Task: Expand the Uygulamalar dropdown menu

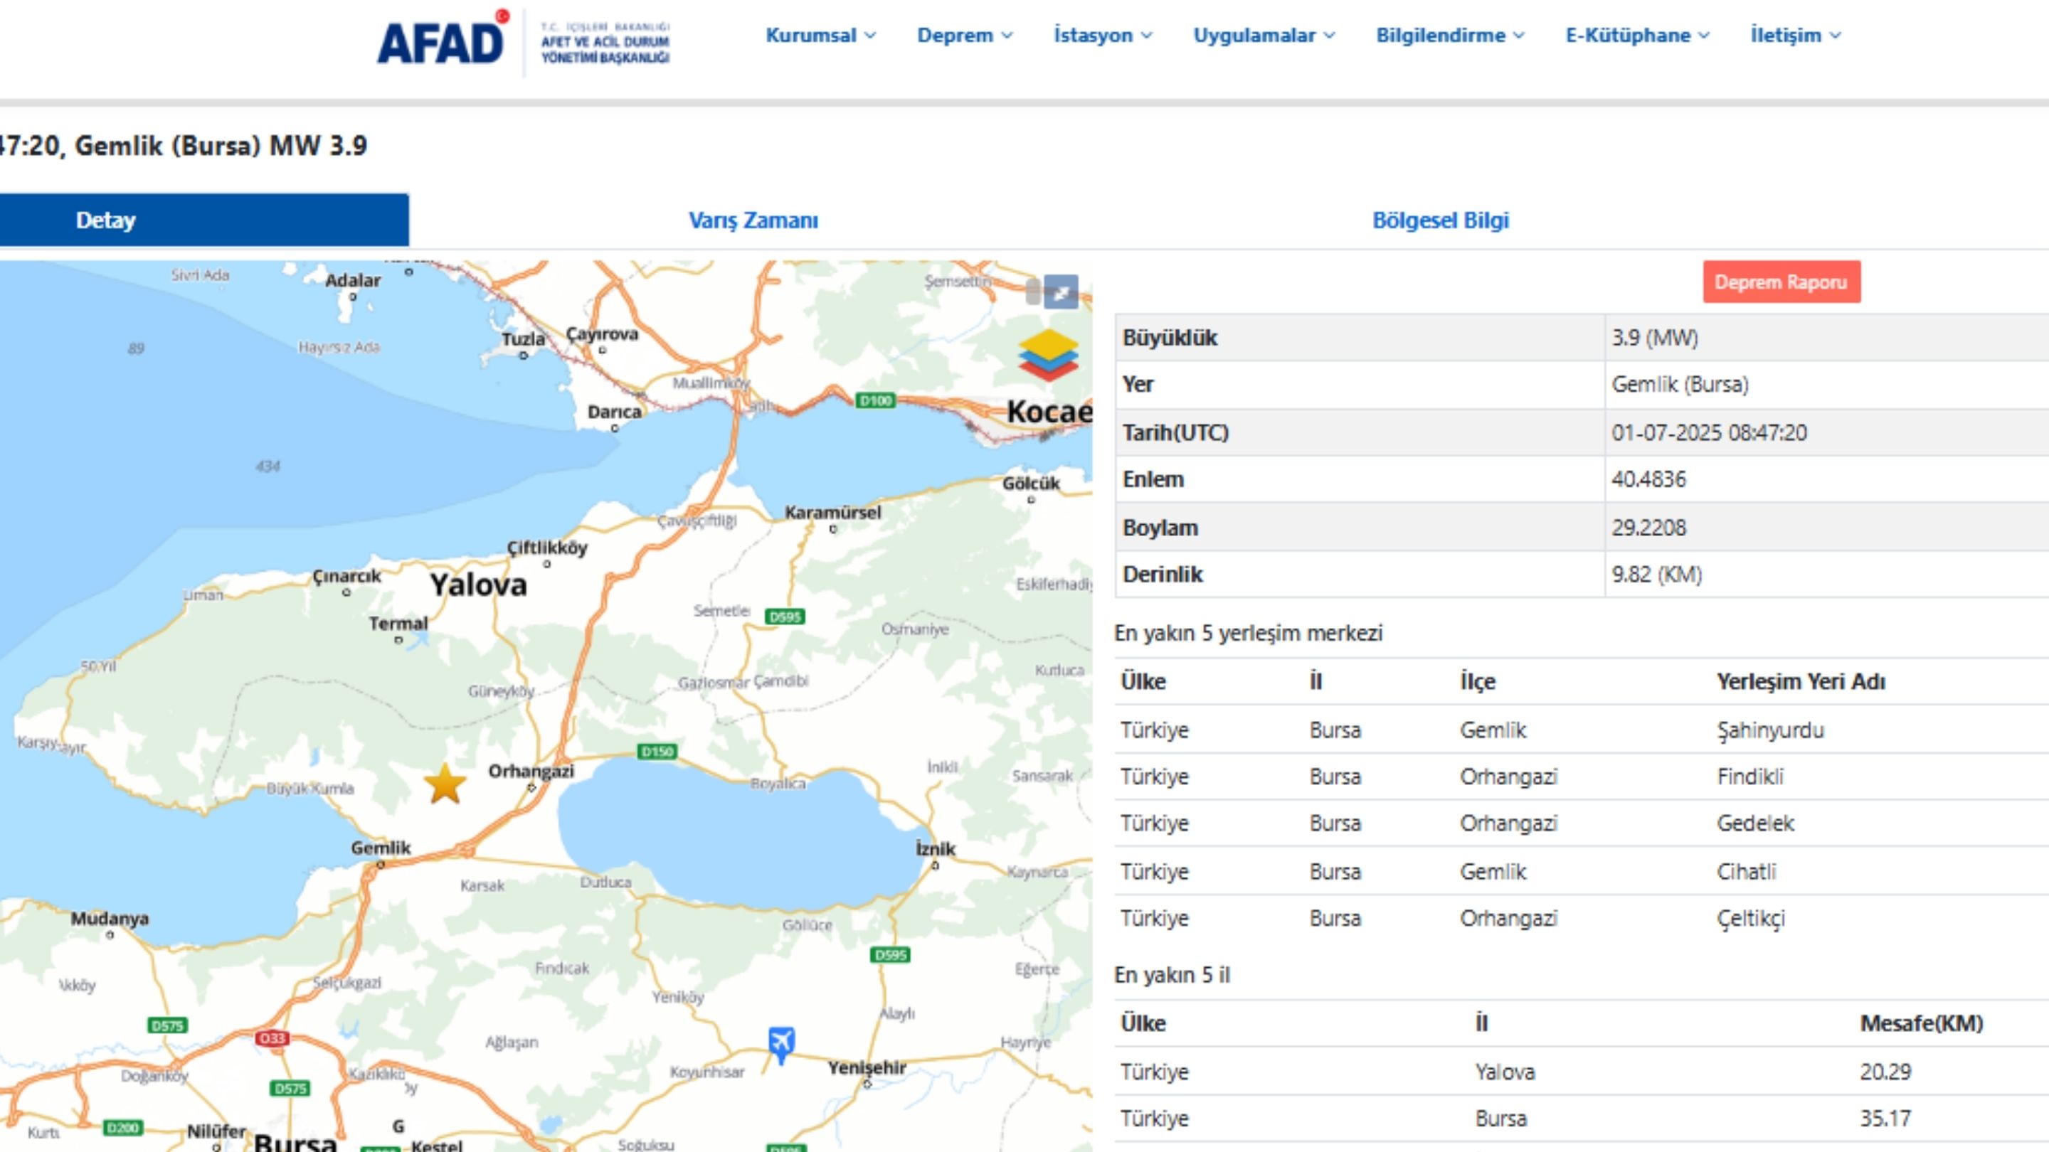Action: (x=1264, y=35)
